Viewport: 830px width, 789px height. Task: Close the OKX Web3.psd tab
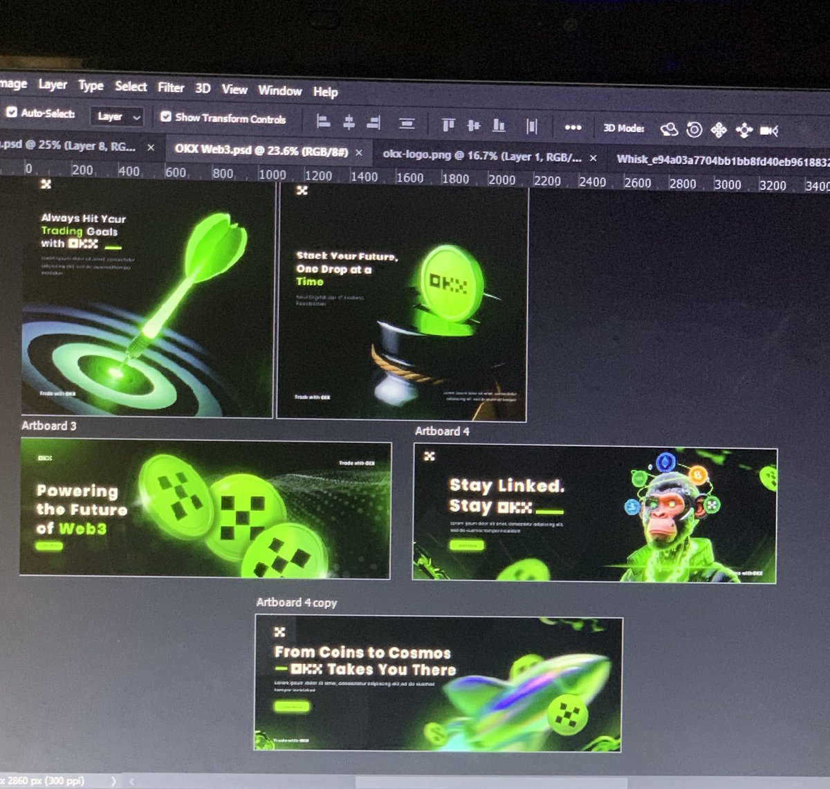(x=359, y=153)
